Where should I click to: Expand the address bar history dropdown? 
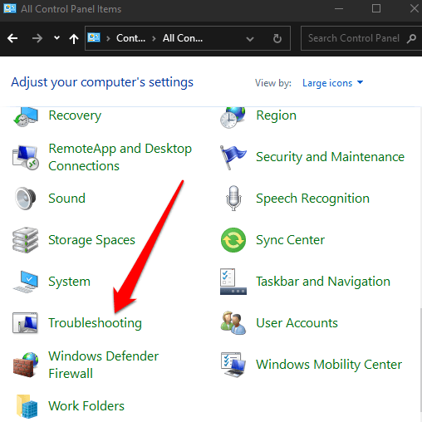250,39
